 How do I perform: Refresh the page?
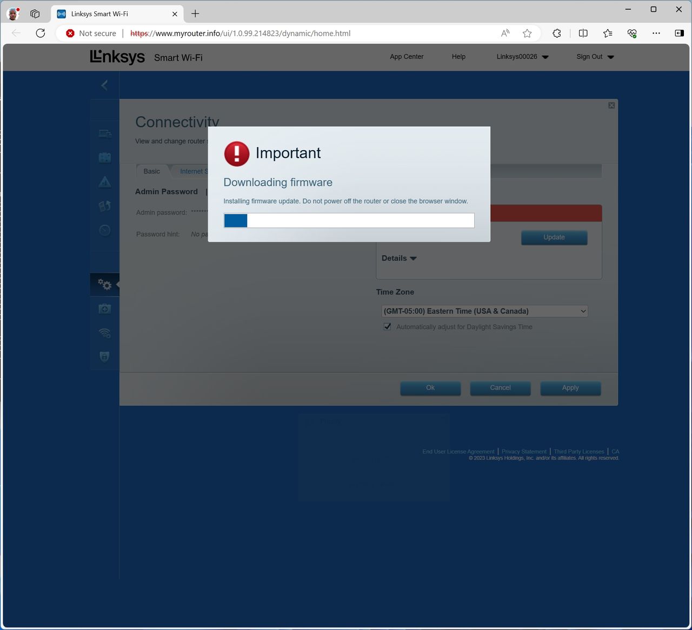click(41, 33)
